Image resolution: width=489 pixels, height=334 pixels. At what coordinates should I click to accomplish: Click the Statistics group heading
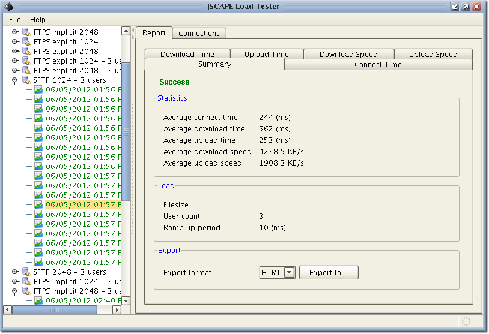pyautogui.click(x=172, y=98)
